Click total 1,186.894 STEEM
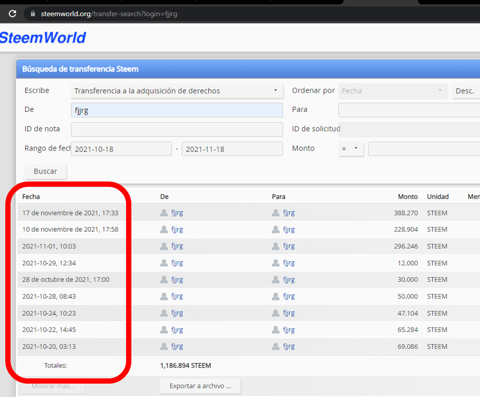The width and height of the screenshot is (480, 397). pos(186,365)
